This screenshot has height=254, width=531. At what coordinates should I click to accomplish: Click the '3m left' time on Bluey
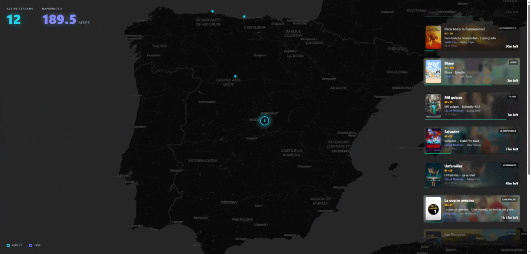[513, 81]
